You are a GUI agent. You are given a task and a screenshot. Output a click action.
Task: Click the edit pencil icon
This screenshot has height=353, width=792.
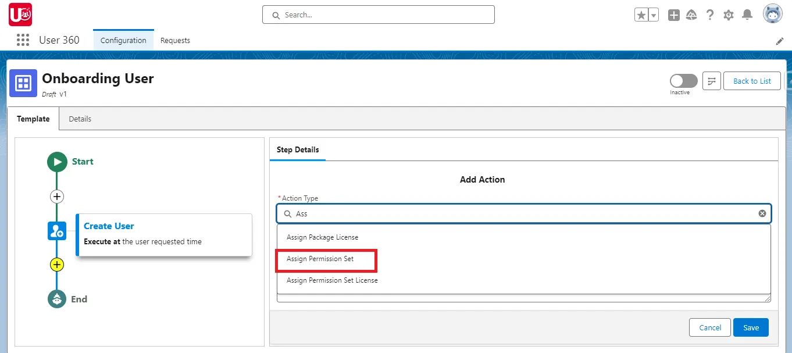[x=780, y=41]
